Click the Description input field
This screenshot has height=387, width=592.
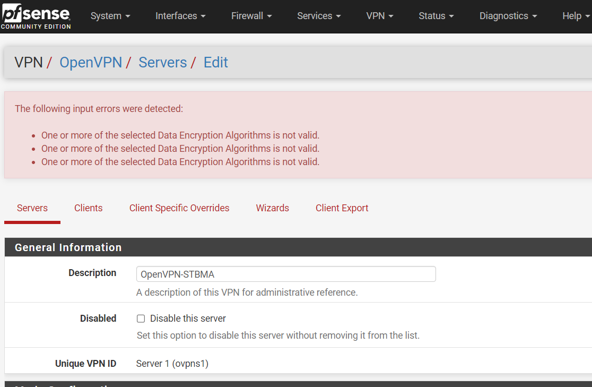(x=286, y=274)
